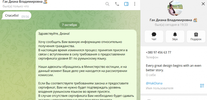Click the Подарок gift button
Image resolution: width=207 pixels, height=100 pixels.
coord(196,36)
